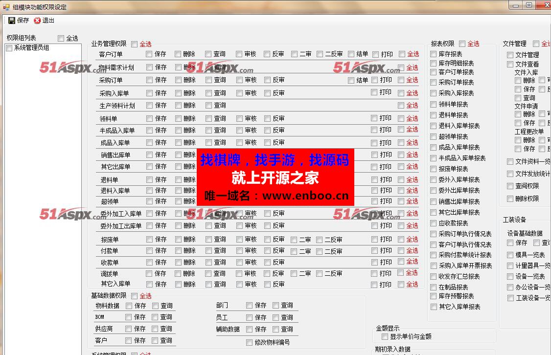551x355 pixels.
Task: Check 保存 in the 供应商 row
Action: pos(129,329)
